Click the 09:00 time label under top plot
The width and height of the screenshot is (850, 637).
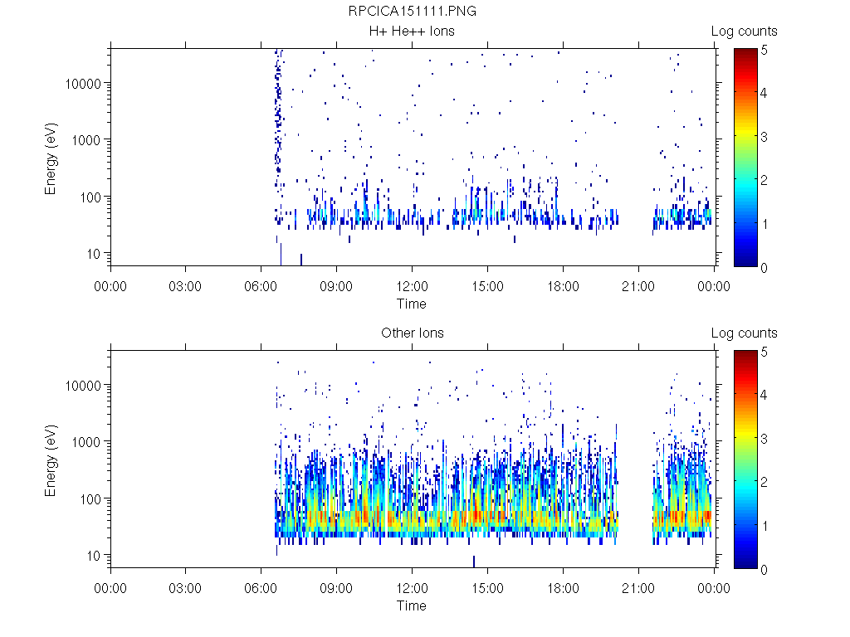coord(336,286)
